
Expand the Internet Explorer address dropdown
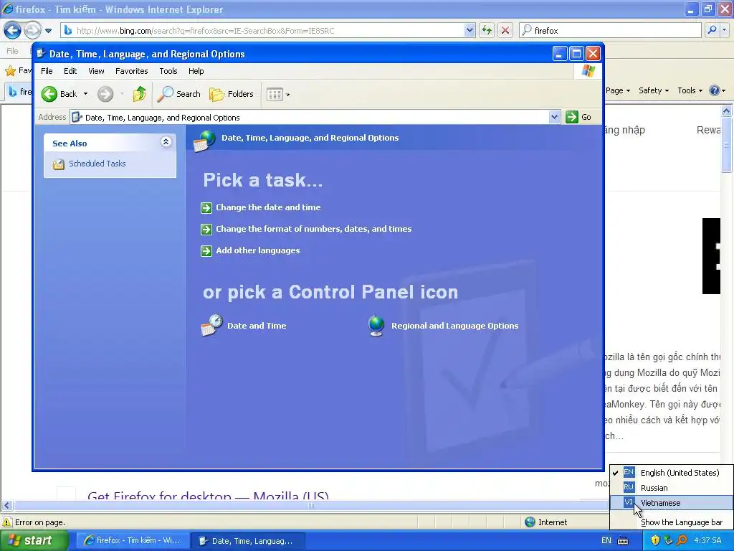pos(470,30)
